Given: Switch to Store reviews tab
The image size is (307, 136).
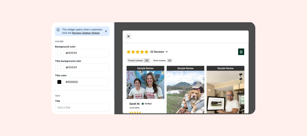Looking at the screenshot, I should tap(162, 61).
